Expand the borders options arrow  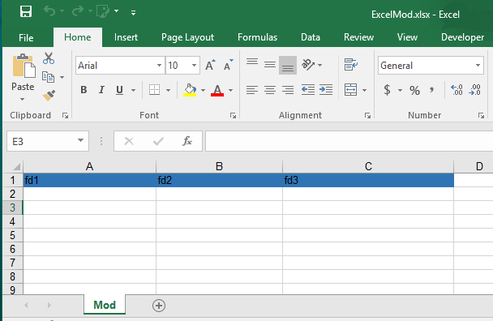(x=168, y=90)
